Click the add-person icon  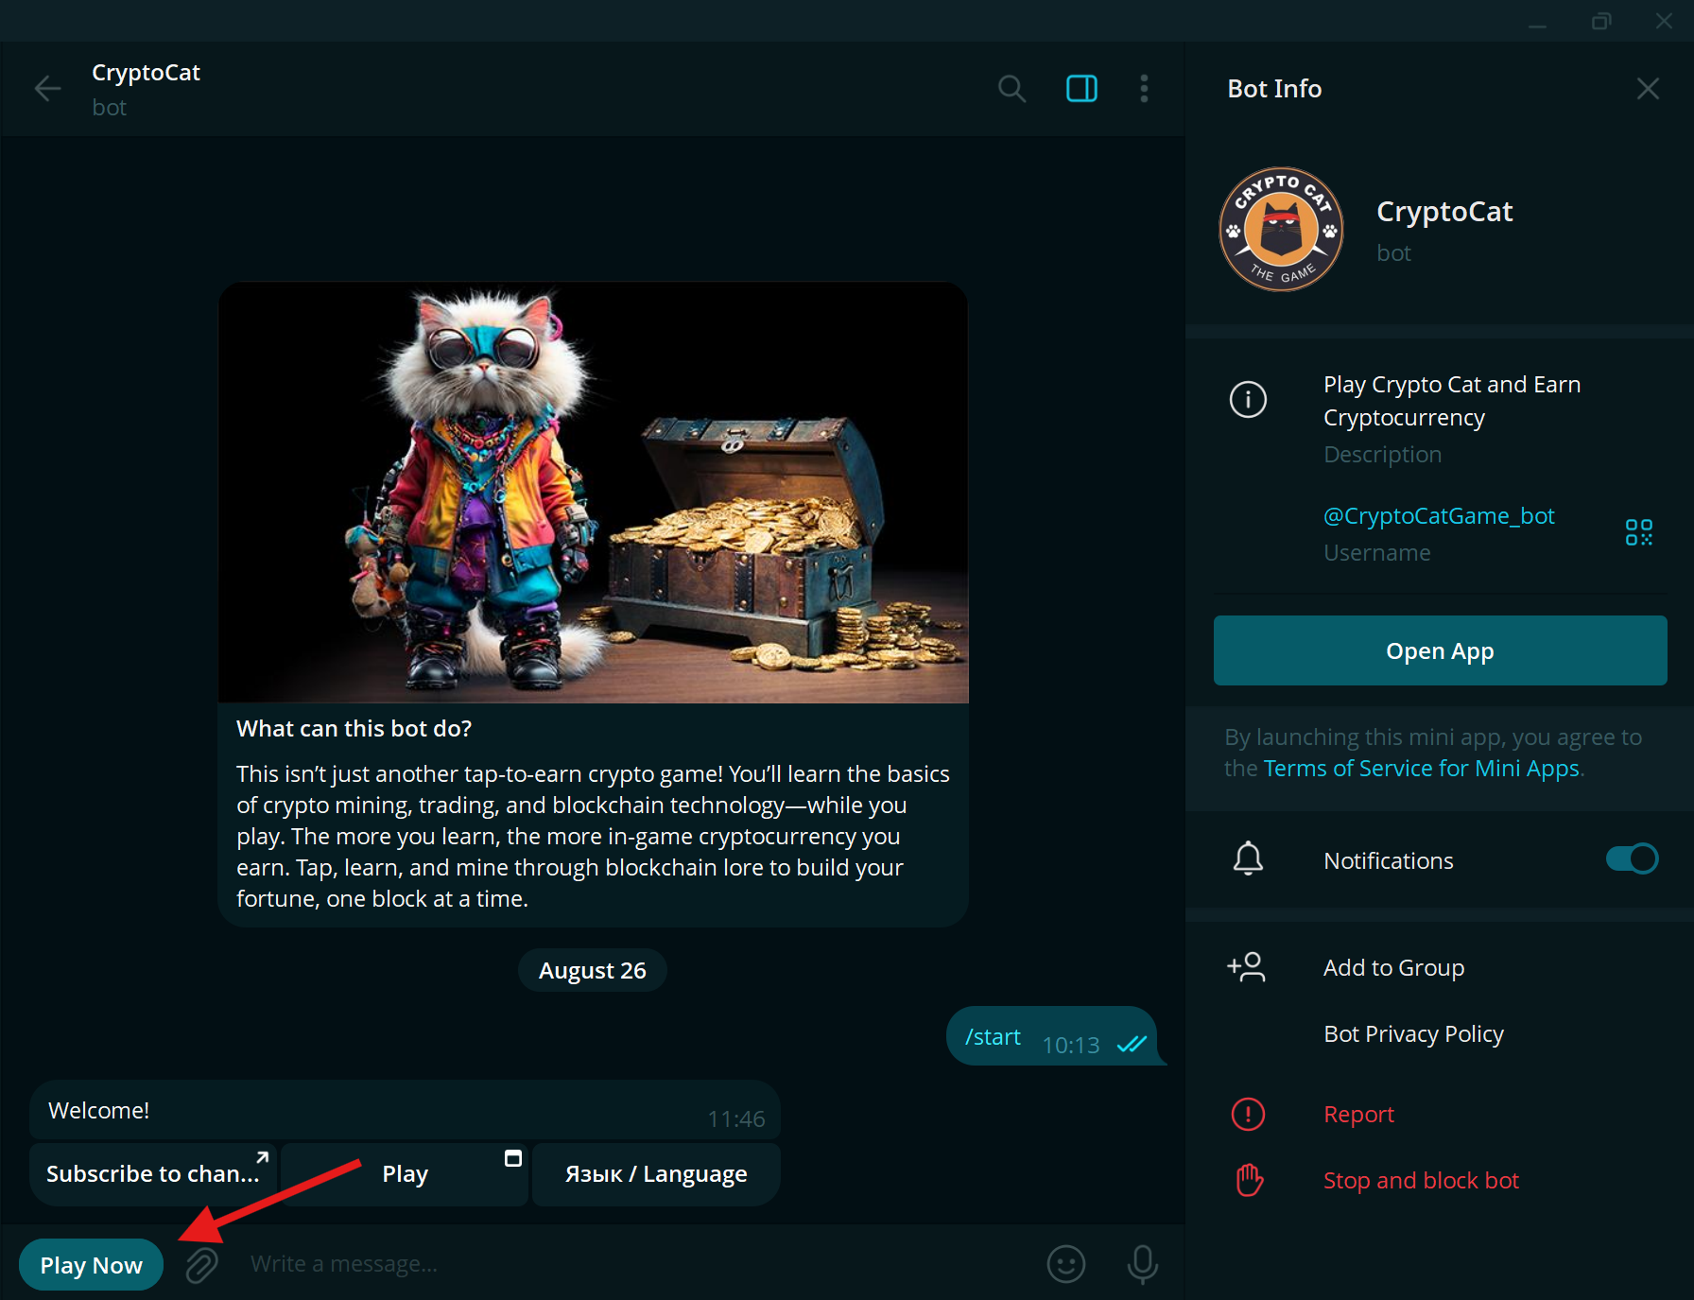click(1246, 967)
